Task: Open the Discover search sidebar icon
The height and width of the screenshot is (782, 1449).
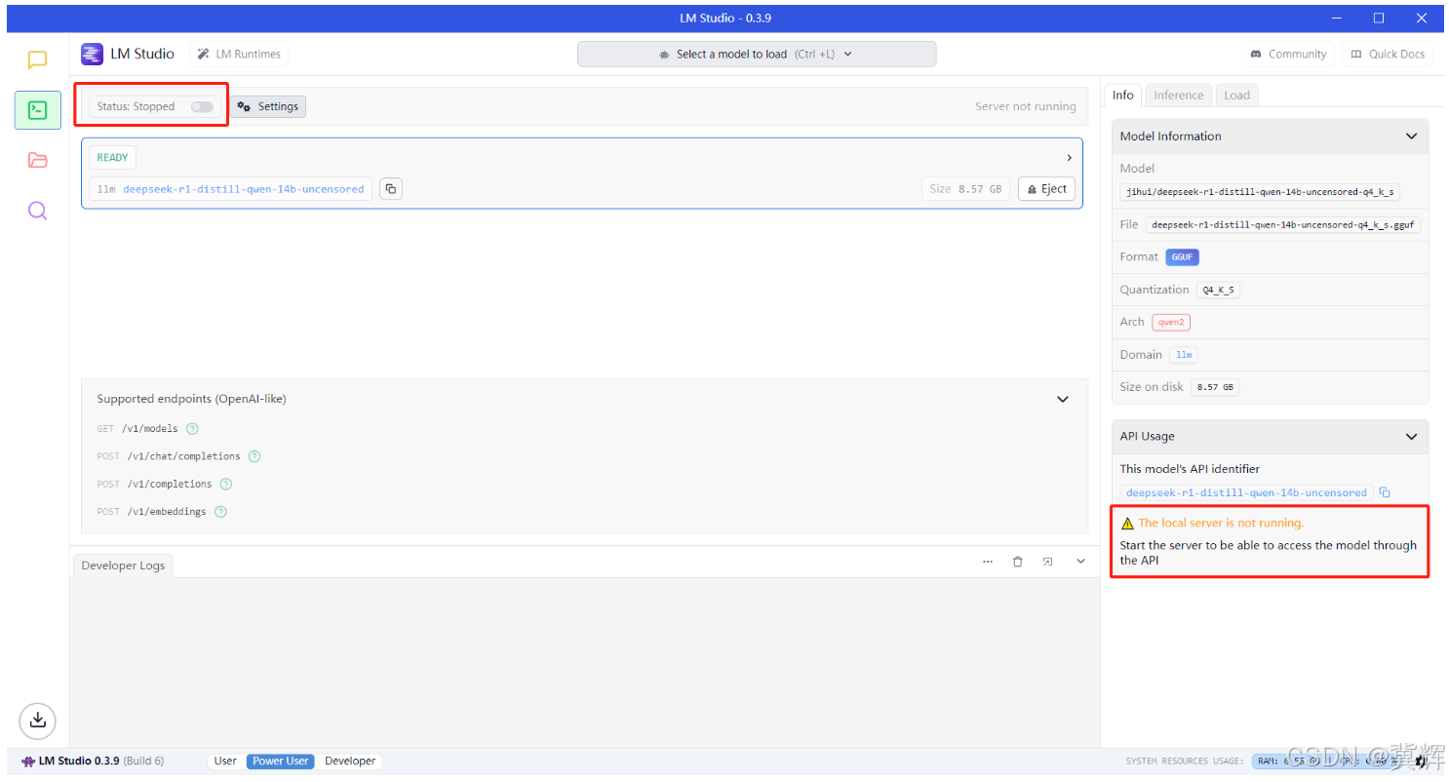Action: [x=37, y=211]
